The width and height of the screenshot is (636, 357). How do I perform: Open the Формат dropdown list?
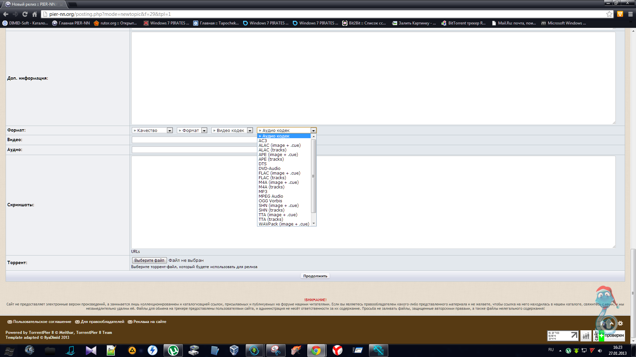click(192, 131)
